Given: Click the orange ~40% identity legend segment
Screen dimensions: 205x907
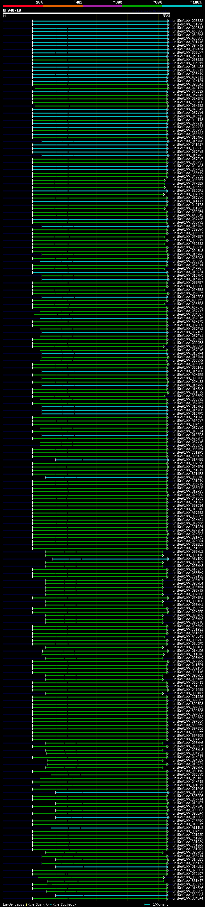Looking at the screenshot, I should 63,6.
